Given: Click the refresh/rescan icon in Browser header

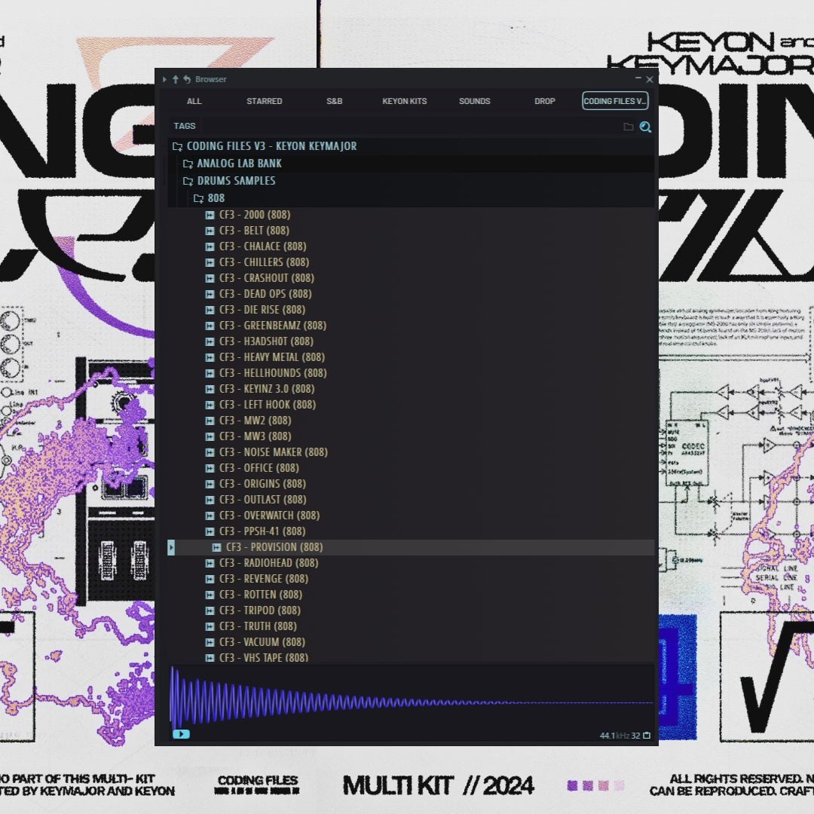Looking at the screenshot, I should tap(185, 79).
